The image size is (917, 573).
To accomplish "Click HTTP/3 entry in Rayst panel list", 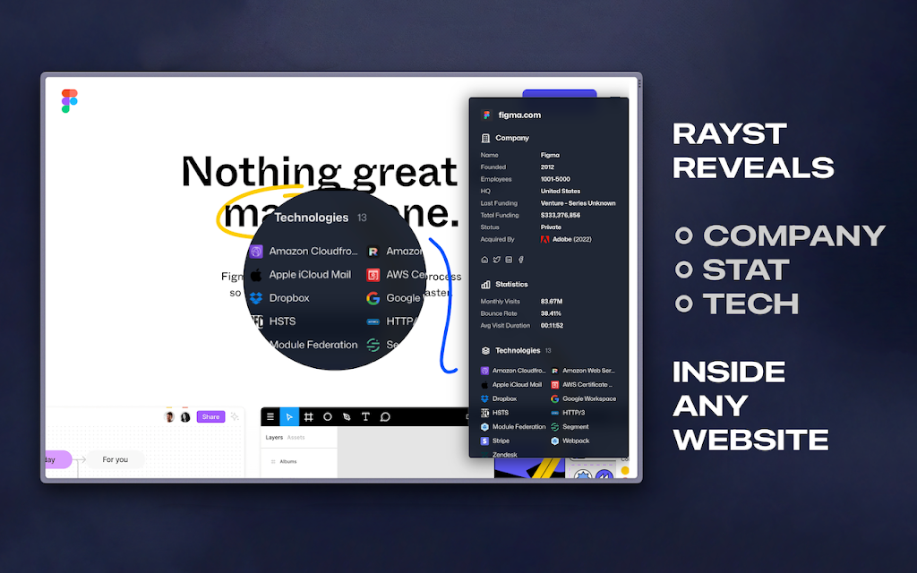I will click(568, 413).
